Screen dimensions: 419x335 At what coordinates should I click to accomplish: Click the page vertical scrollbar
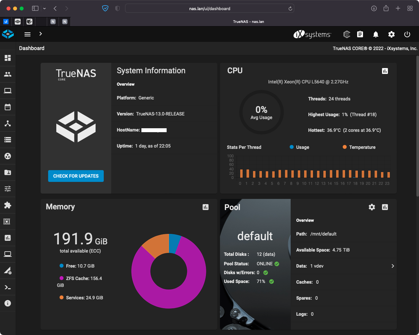417,126
